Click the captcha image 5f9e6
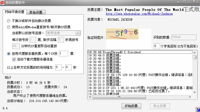The width and height of the screenshot is (200, 112). point(122,34)
